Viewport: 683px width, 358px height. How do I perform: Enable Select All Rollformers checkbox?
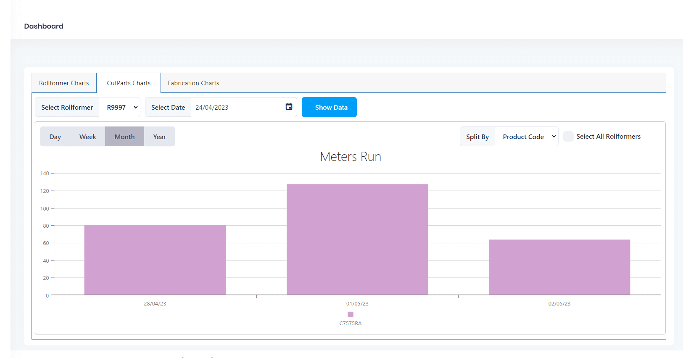(x=568, y=137)
